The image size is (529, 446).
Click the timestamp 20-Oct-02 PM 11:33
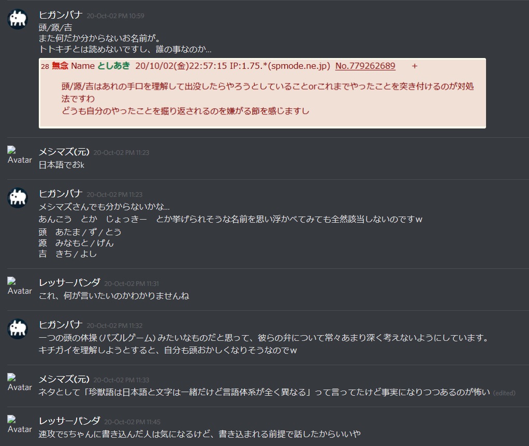(x=121, y=380)
